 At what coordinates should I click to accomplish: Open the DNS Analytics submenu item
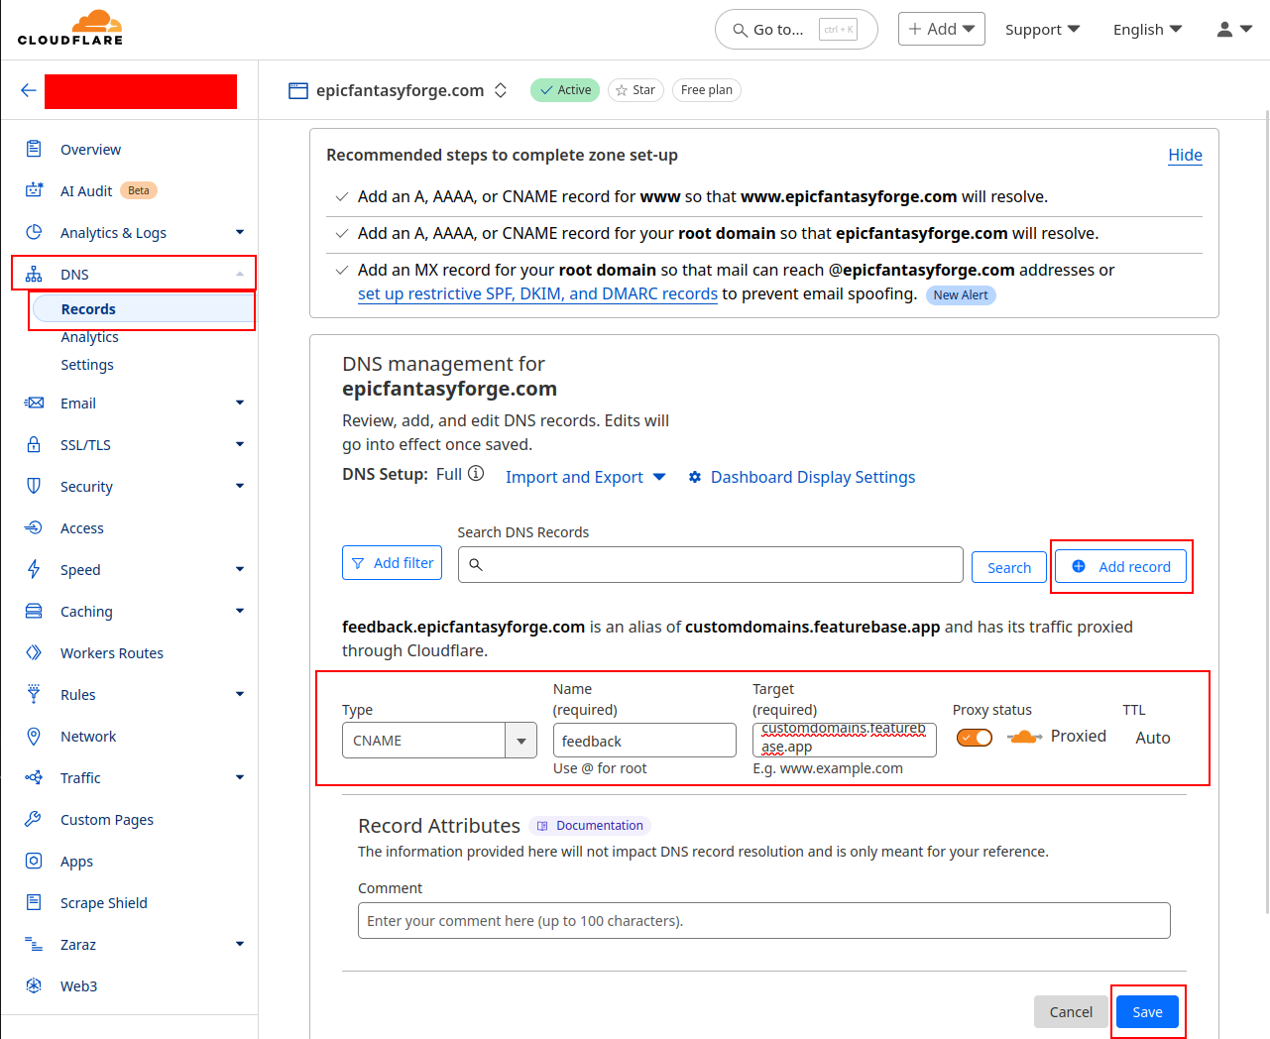click(89, 337)
